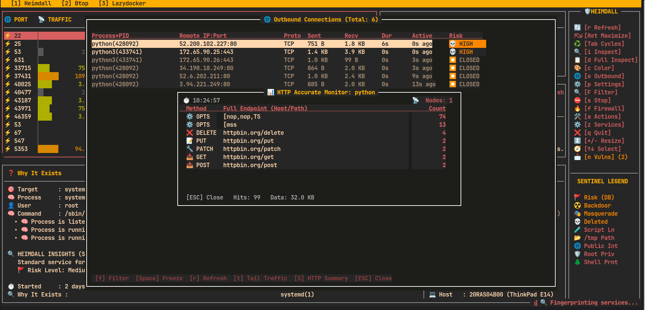Click the satellite icon beside Nodes: 1
The width and height of the screenshot is (645, 310).
[416, 100]
